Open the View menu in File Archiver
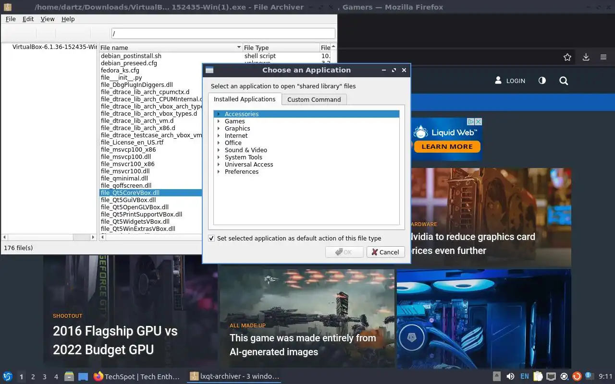 click(x=48, y=19)
